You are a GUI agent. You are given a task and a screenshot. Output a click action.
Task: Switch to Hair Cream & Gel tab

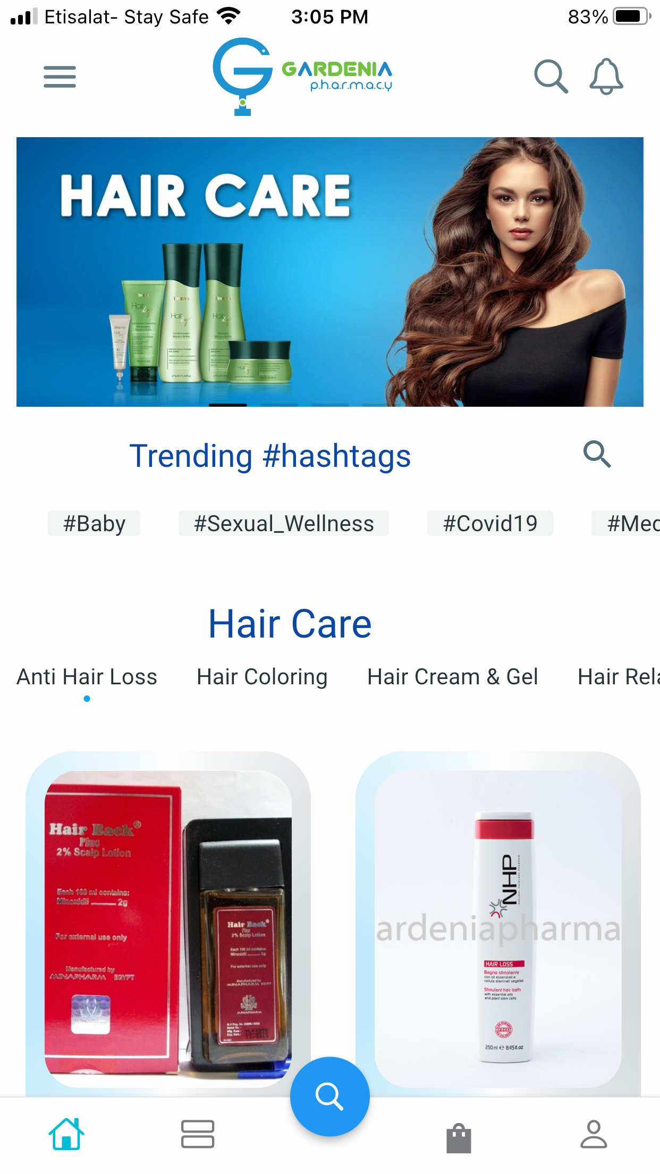click(453, 677)
